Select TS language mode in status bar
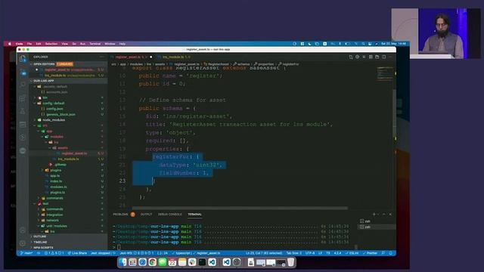This screenshot has height=272, width=484. click(328, 253)
